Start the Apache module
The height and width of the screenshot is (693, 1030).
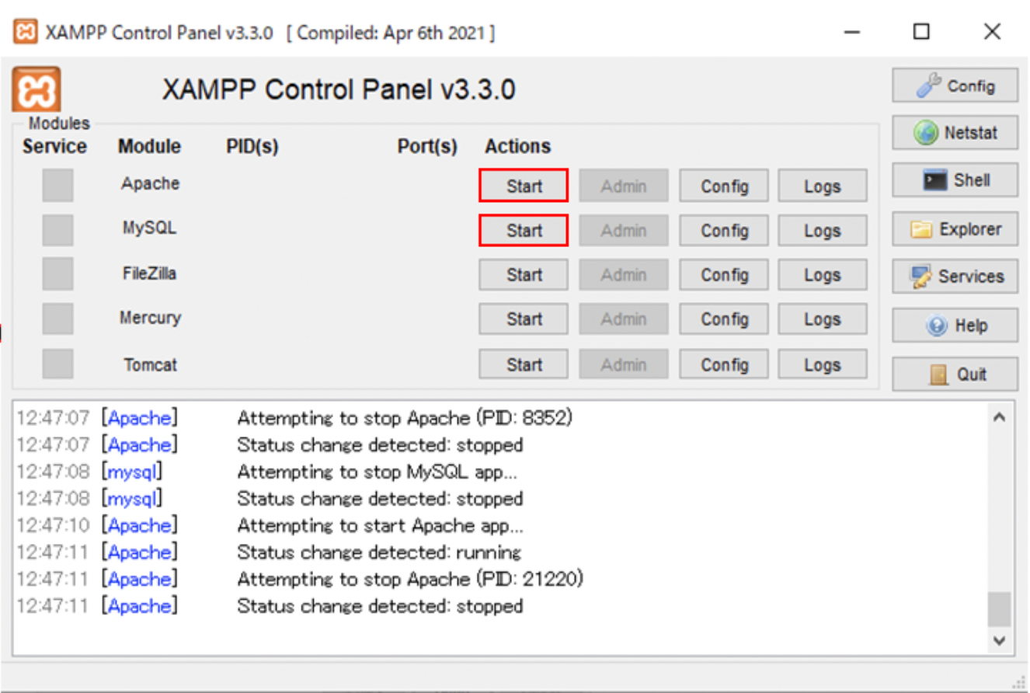coord(524,186)
